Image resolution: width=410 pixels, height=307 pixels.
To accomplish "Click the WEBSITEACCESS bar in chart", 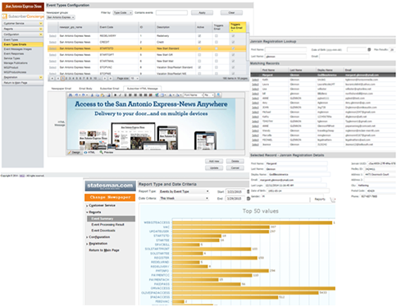I will pos(252,222).
